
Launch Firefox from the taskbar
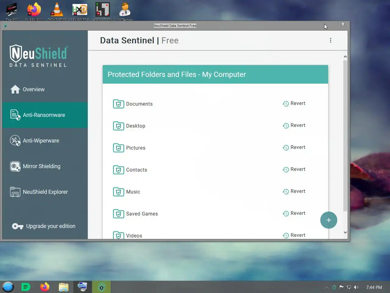point(45,287)
